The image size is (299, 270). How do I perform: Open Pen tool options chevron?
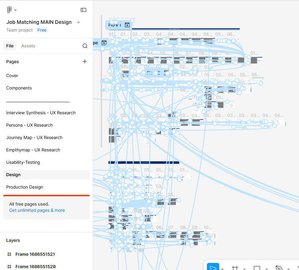tap(288, 269)
